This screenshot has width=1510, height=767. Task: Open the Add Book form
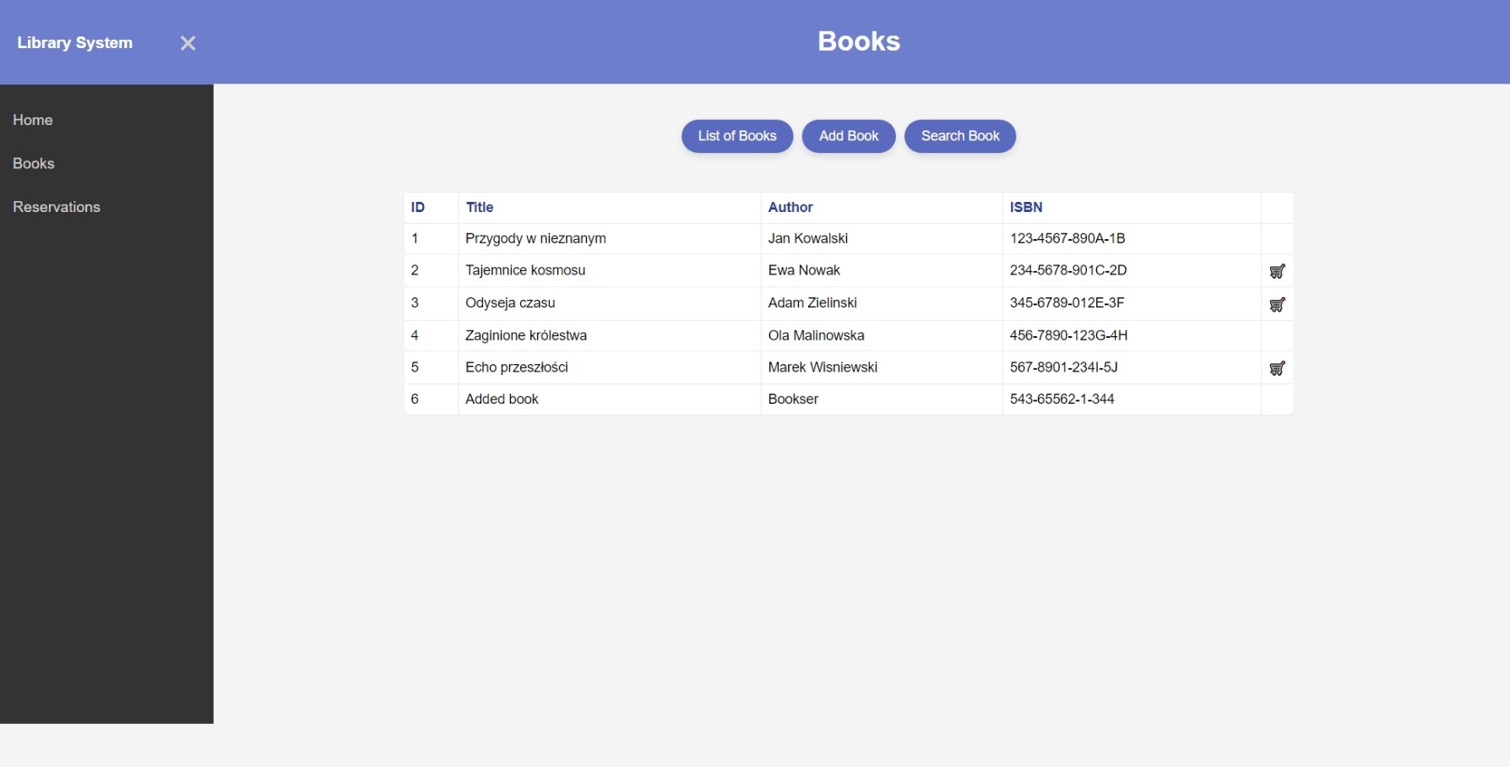click(848, 136)
